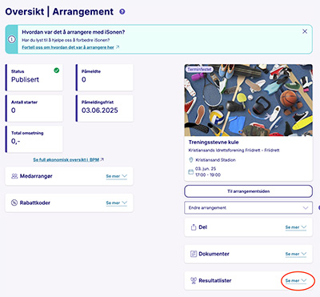Image resolution: width=320 pixels, height=297 pixels.
Task: Expand Medarrangør with Se mer
Action: click(117, 176)
